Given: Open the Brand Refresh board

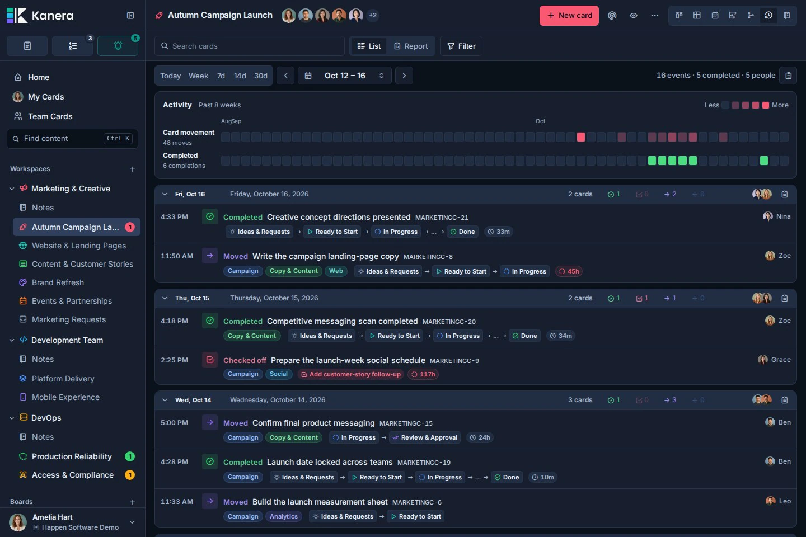Looking at the screenshot, I should click(x=77, y=282).
